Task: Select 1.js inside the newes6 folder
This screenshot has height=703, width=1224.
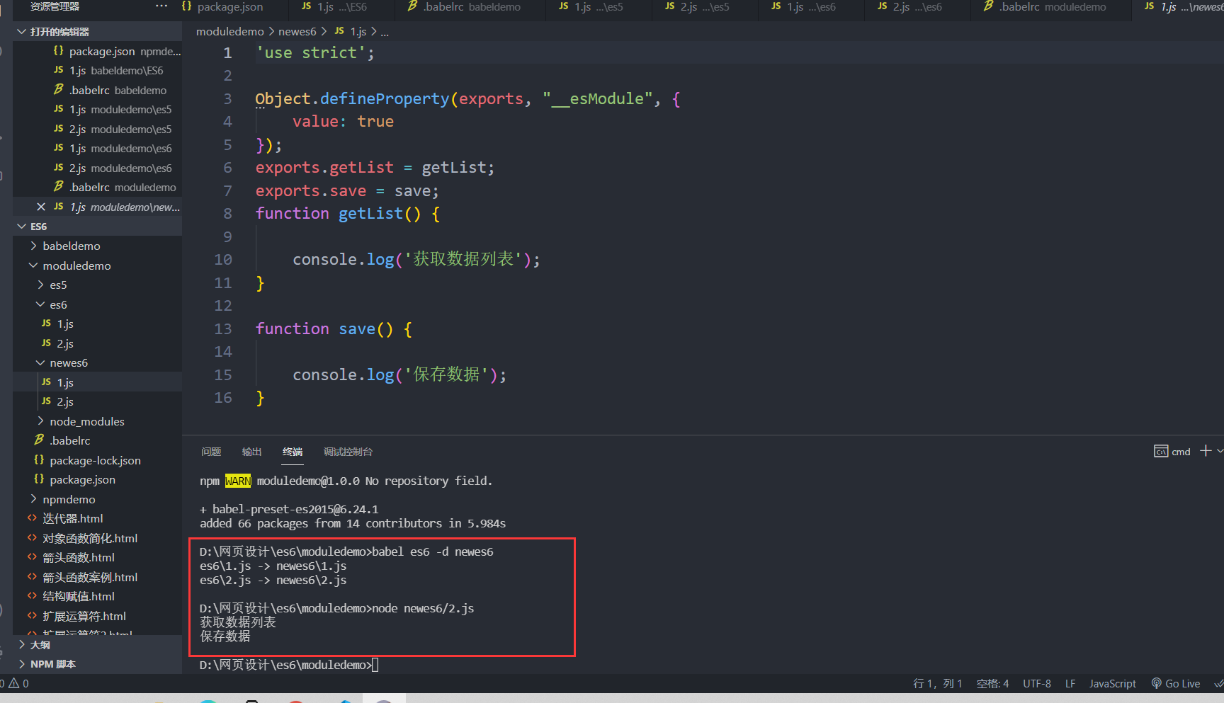Action: click(97, 382)
